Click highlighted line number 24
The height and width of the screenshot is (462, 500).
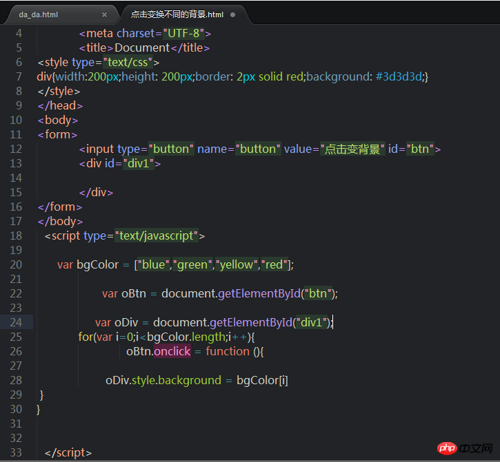tap(16, 322)
